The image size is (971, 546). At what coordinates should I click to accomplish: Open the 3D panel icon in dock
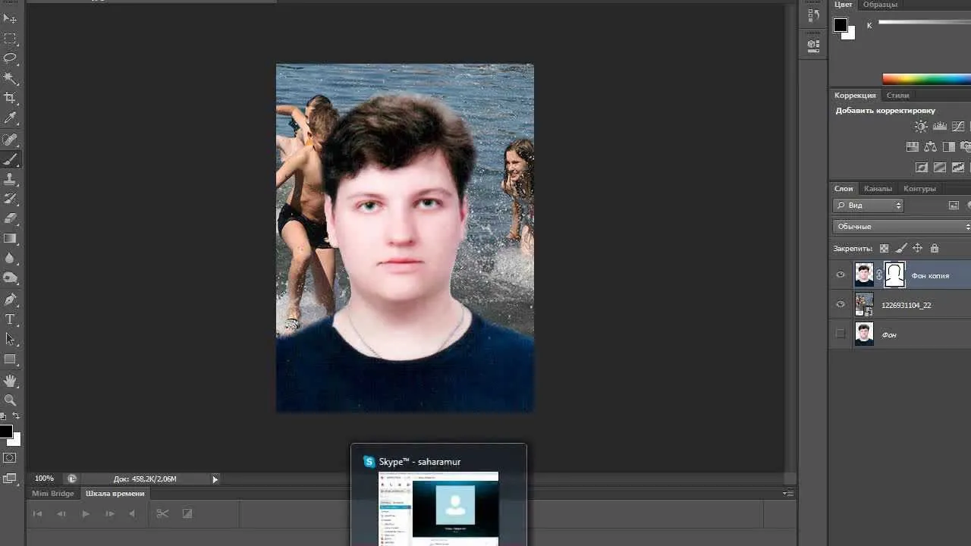[x=813, y=45]
